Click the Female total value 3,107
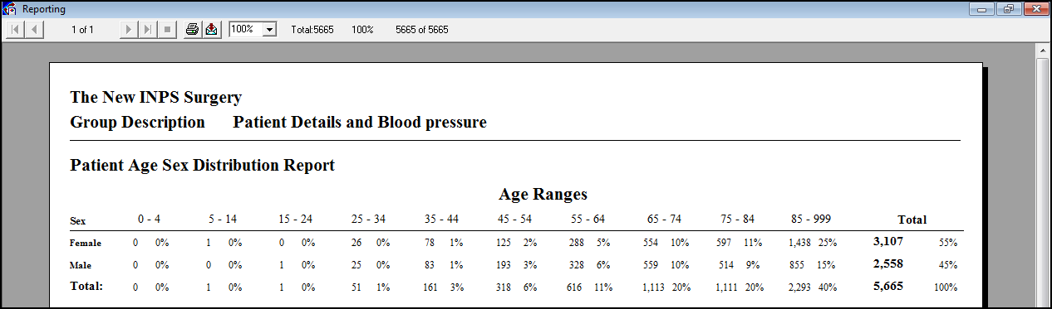Image resolution: width=1052 pixels, height=309 pixels. tap(887, 241)
